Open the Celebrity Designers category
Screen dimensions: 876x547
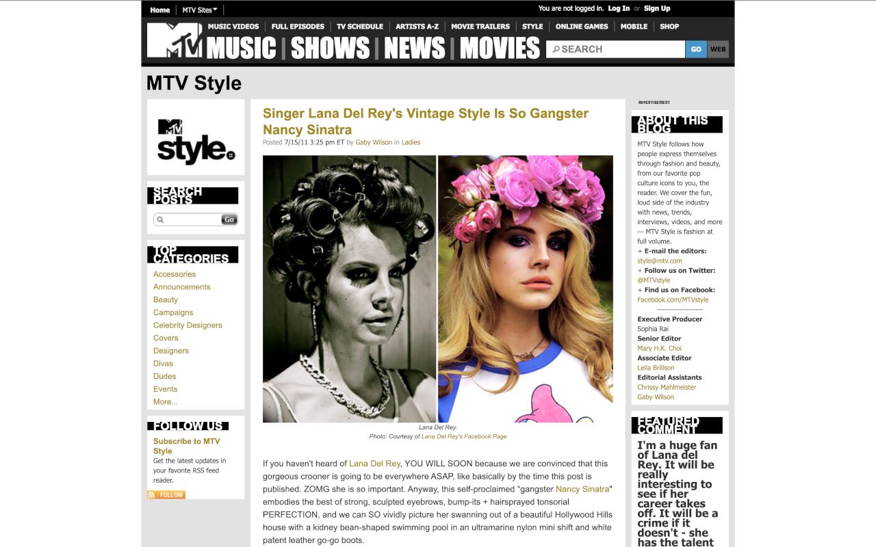[188, 325]
